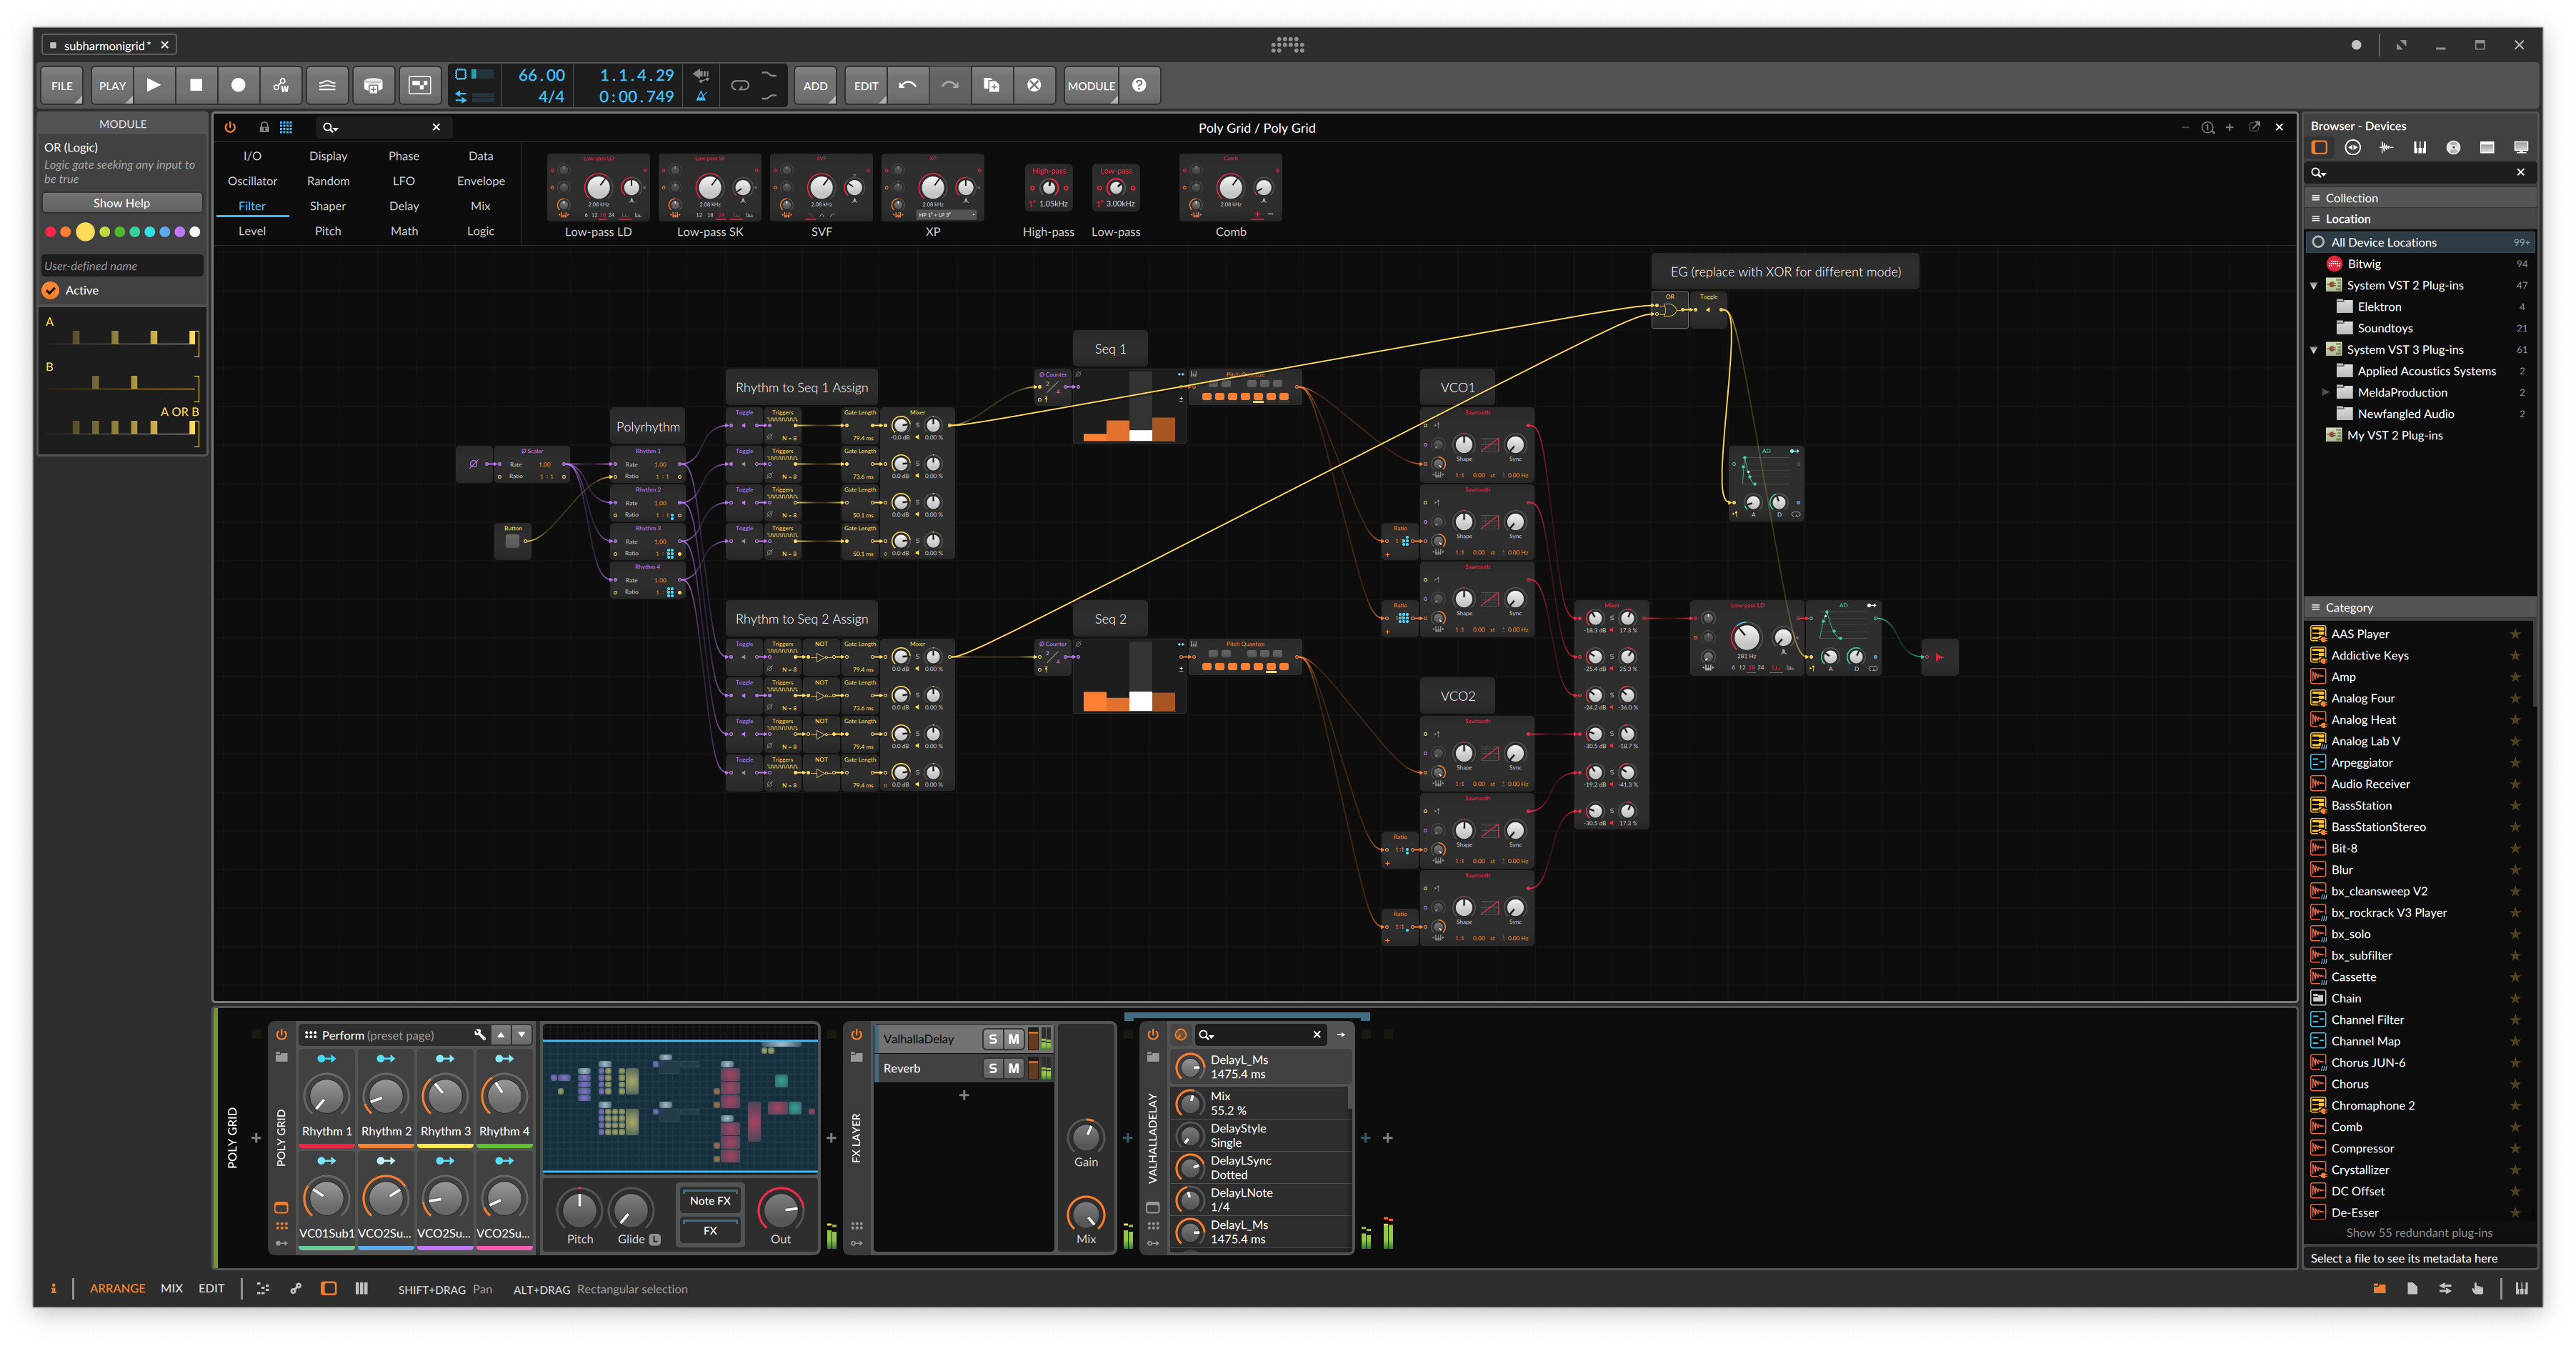Toggle the FX Layer device power button
This screenshot has height=1346, width=2576.
pos(856,1034)
